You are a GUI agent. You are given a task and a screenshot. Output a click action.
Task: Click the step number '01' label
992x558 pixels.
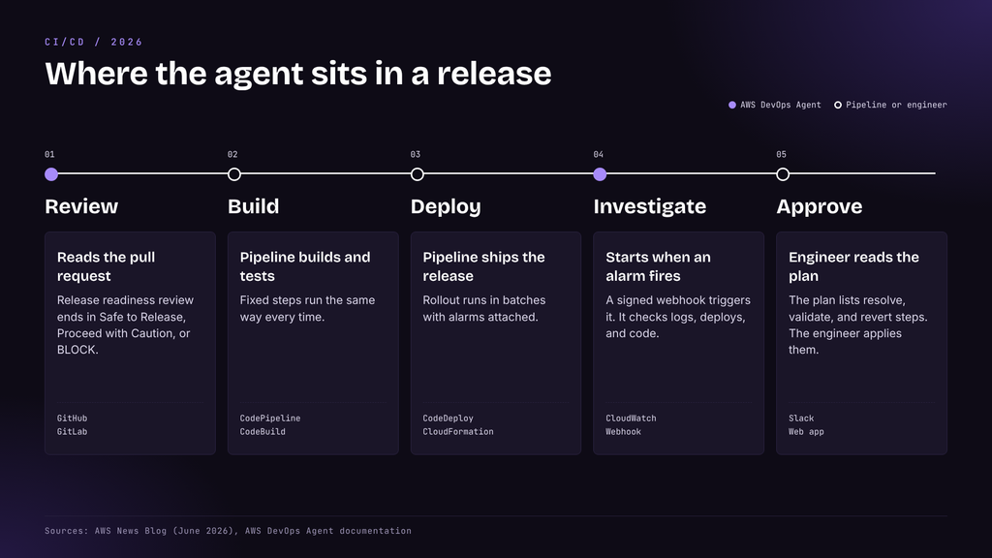[x=49, y=154]
